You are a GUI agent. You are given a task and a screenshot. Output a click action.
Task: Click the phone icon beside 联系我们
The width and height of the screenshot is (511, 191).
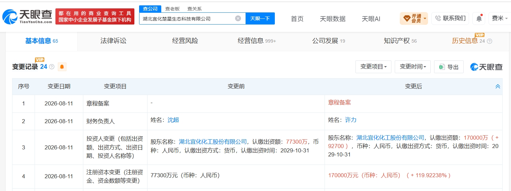point(438,18)
